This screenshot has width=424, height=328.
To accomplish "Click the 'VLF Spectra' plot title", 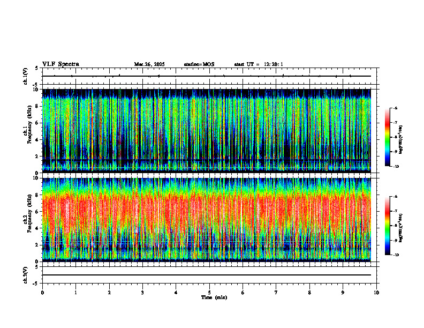I will pos(60,64).
